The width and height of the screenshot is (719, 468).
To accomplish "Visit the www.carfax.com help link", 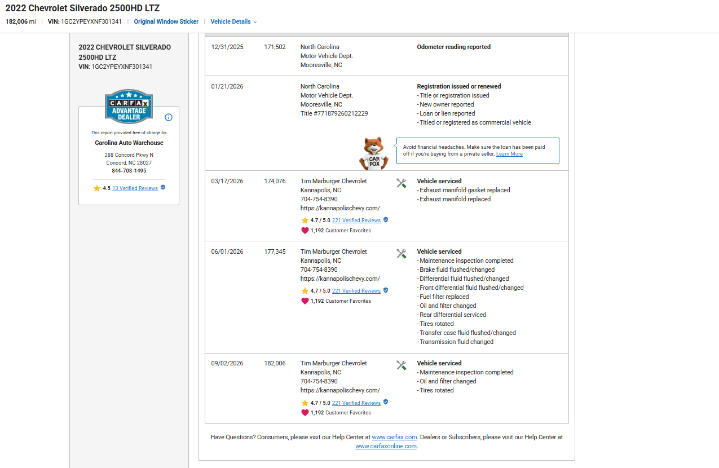I will click(394, 437).
